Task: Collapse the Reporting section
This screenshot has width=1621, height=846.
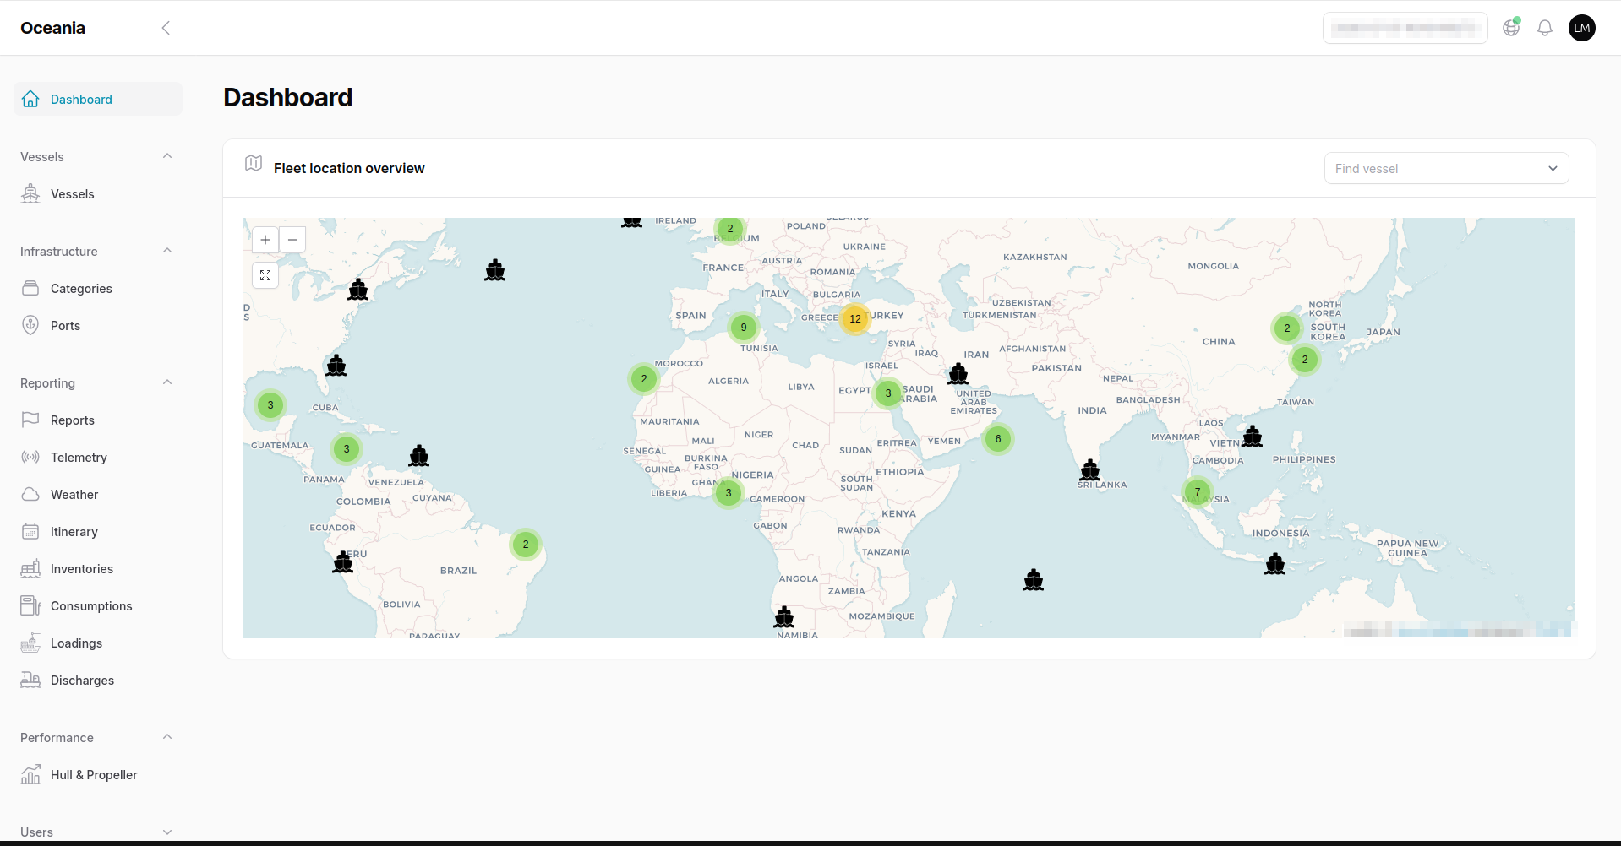Action: [x=167, y=382]
